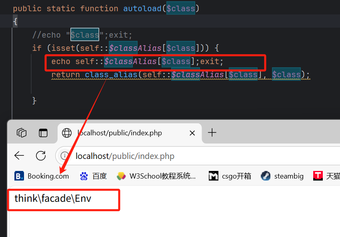
Task: Click the public keyword in function declaration
Action: (x=27, y=8)
